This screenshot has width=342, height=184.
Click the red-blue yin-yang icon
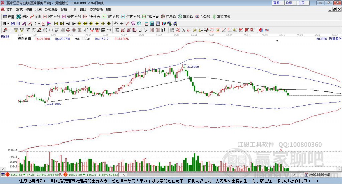261,30
